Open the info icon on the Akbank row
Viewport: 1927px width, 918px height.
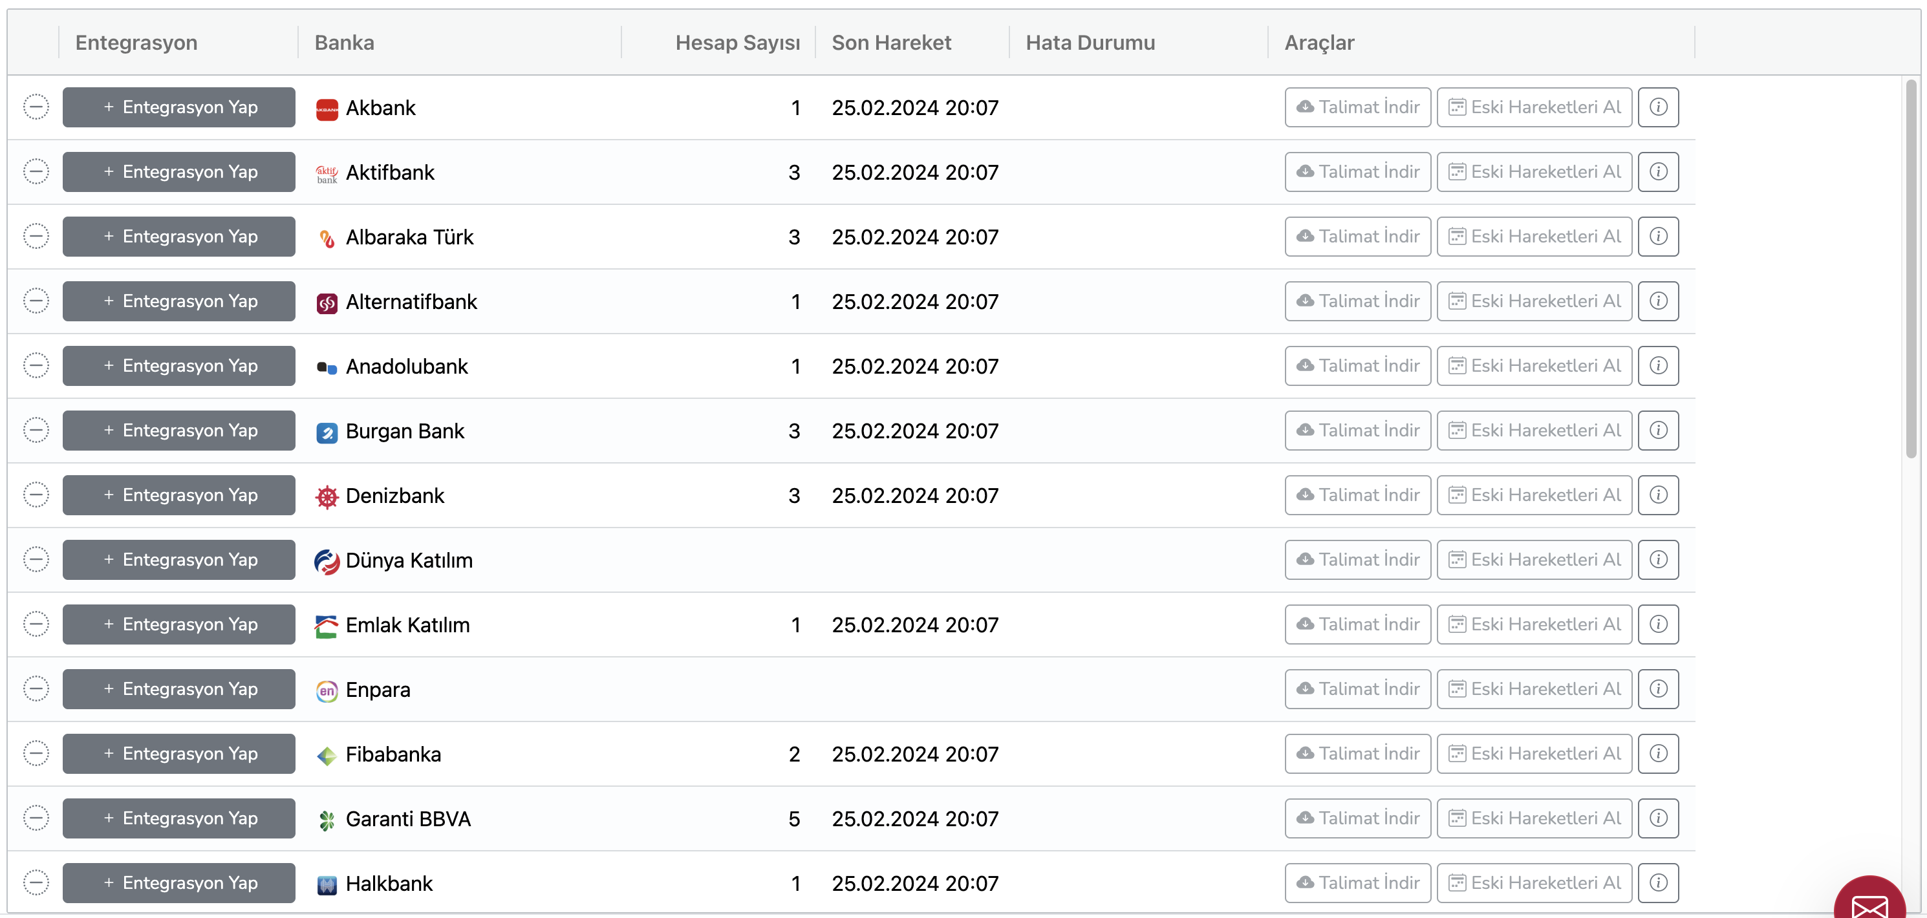click(1659, 107)
